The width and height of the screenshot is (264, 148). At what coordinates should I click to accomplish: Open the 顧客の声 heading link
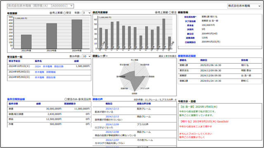click(98, 99)
